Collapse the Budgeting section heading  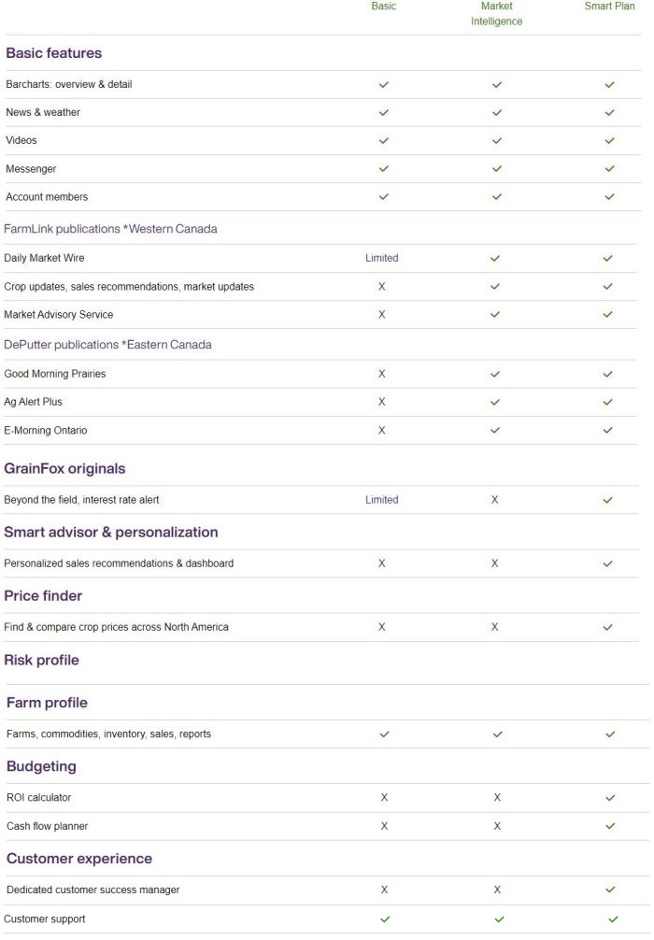[41, 767]
